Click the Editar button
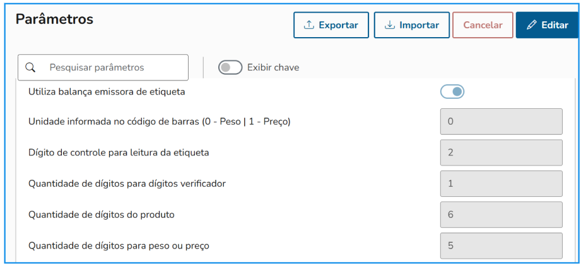This screenshot has height=268, width=586. [x=547, y=25]
